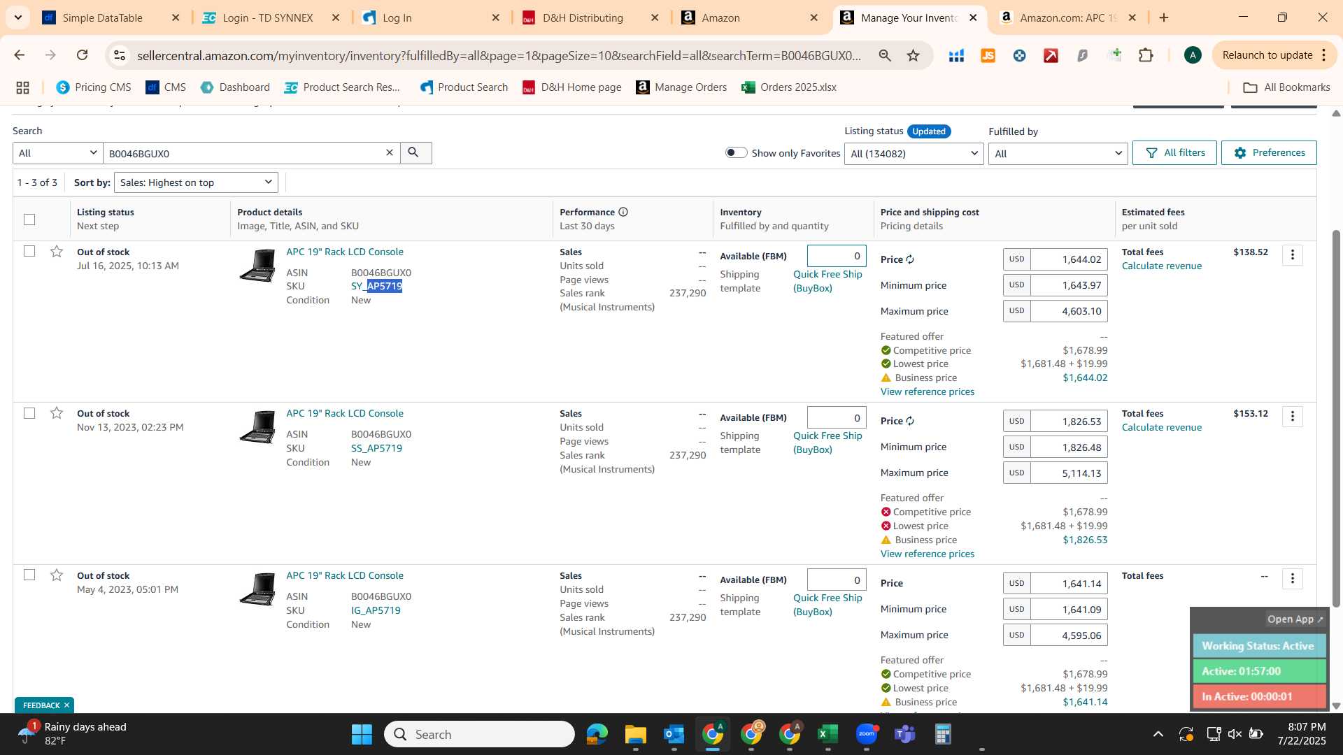Viewport: 1343px width, 755px height.
Task: Click Windows taskbar Search box
Action: click(479, 734)
